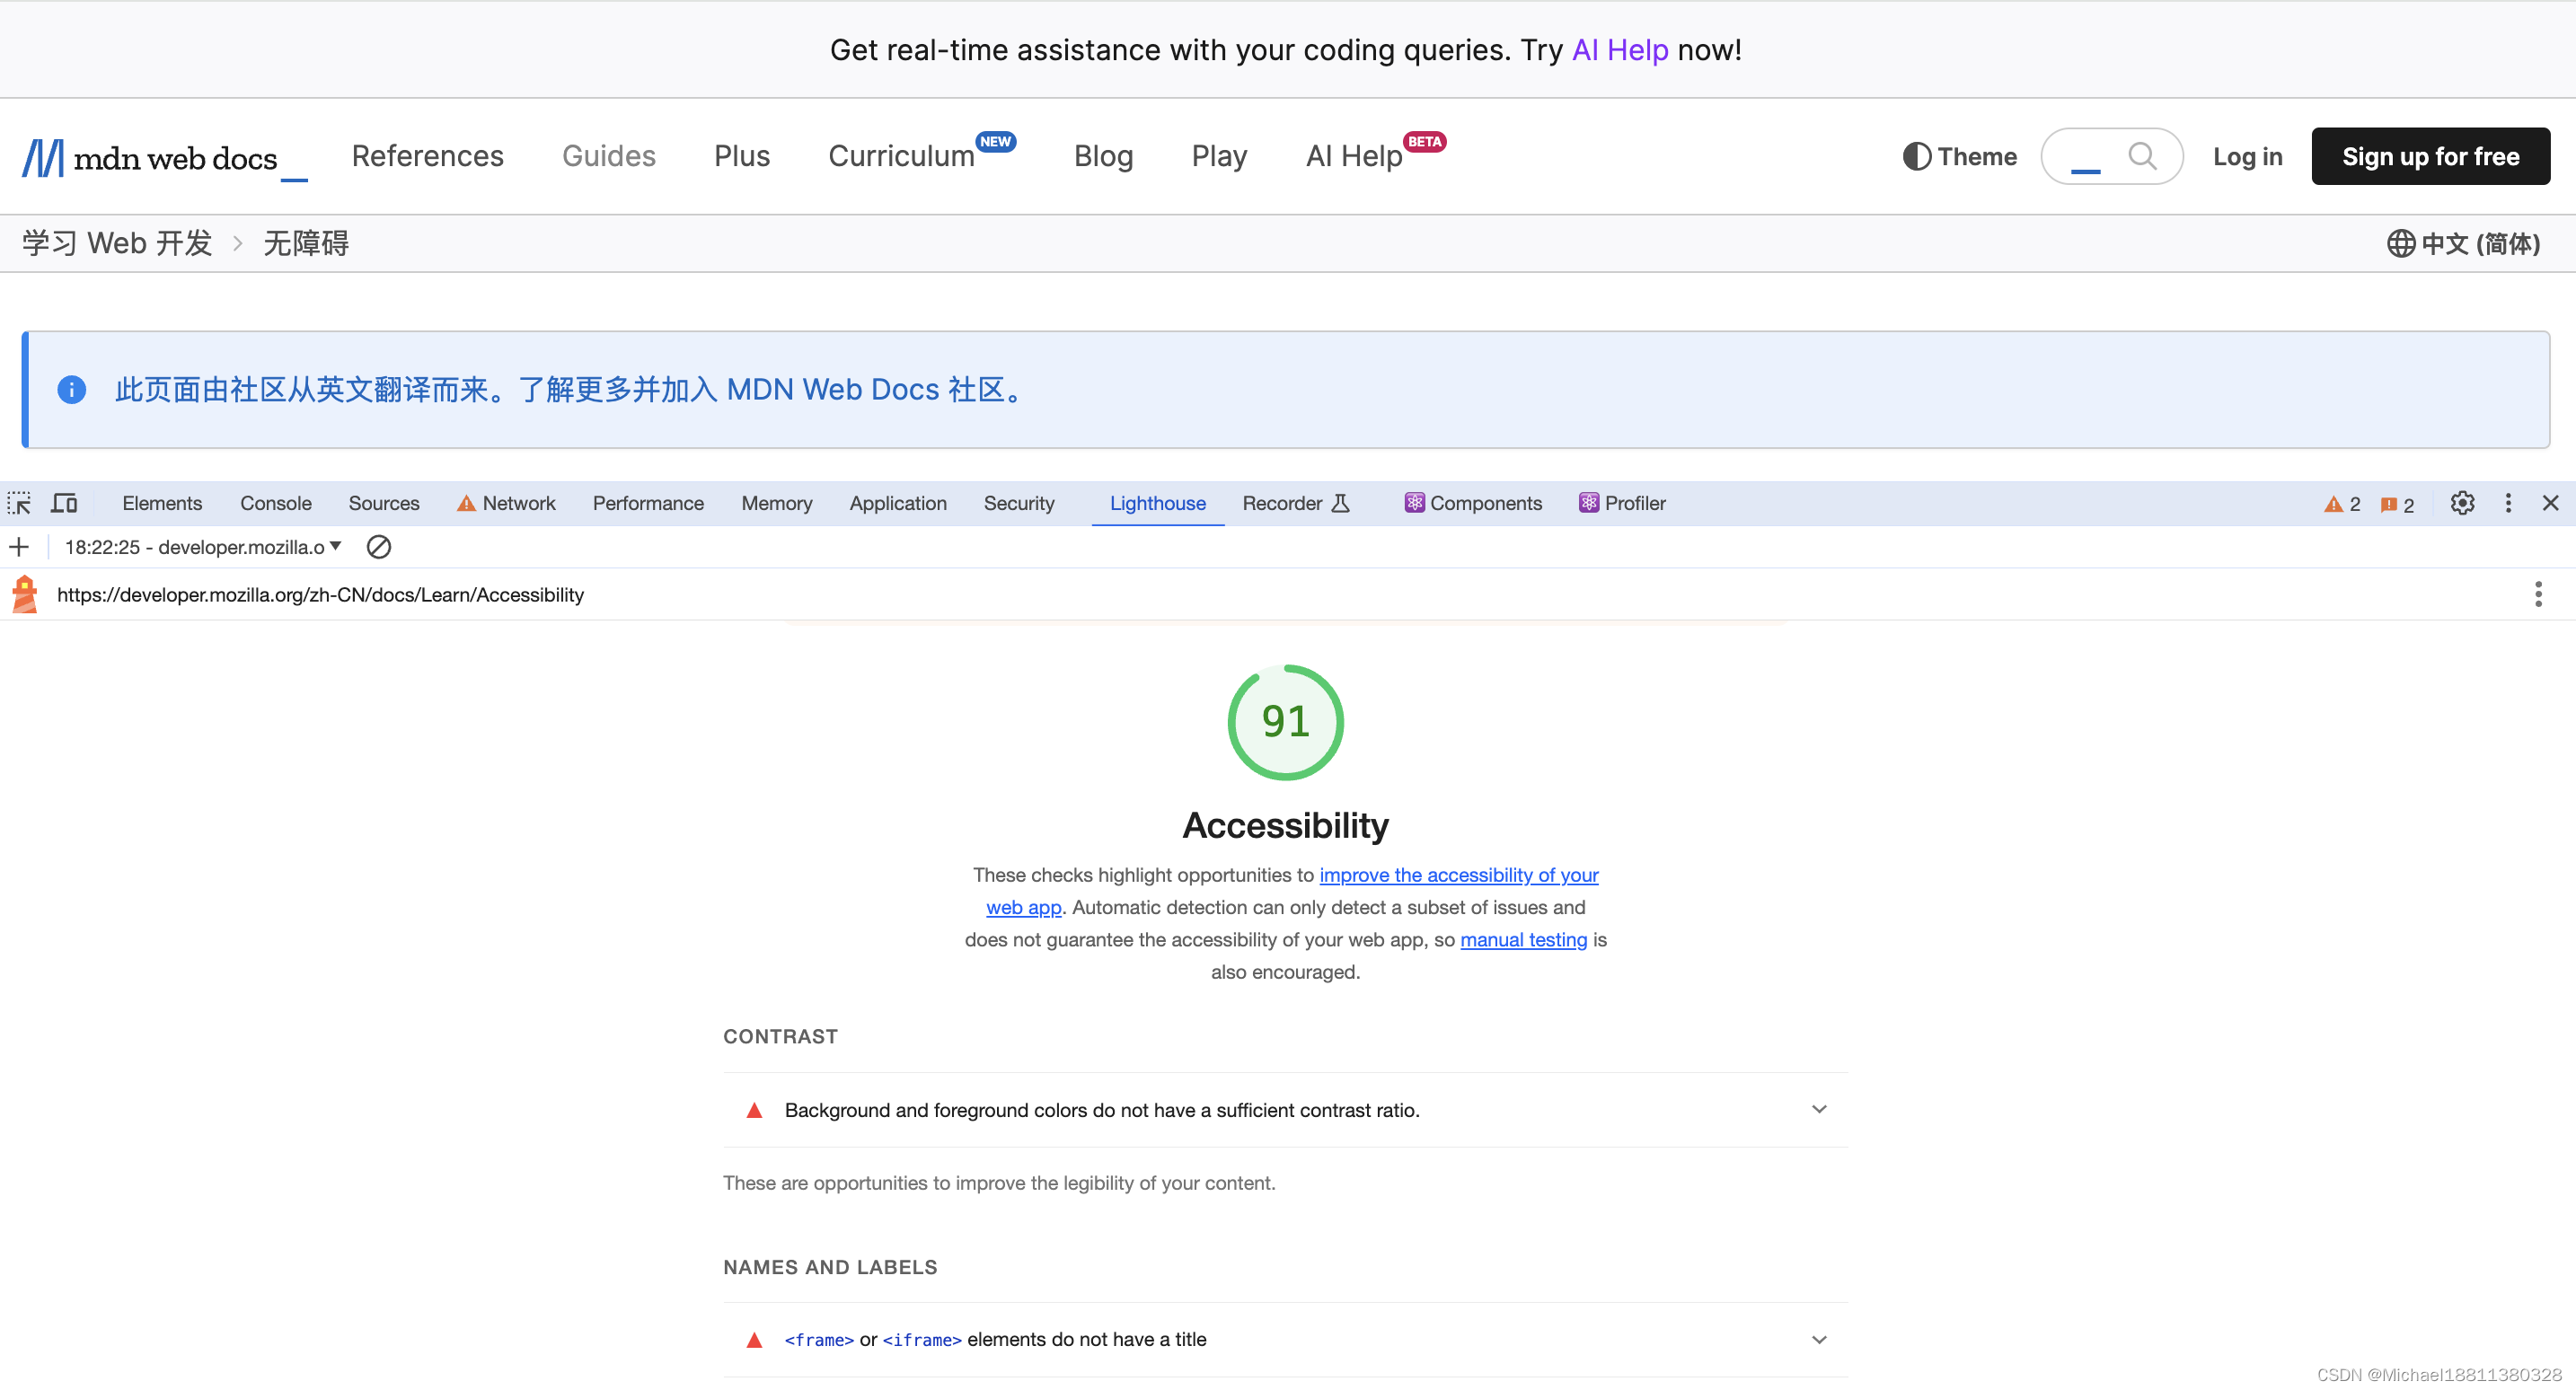This screenshot has width=2576, height=1390.
Task: Open the report's three-dot tools menu
Action: click(x=2538, y=594)
